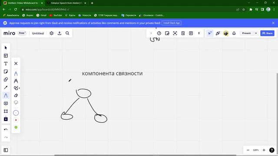Open browser extensions puzzle icon
The height and width of the screenshot is (156, 278).
tap(251, 10)
